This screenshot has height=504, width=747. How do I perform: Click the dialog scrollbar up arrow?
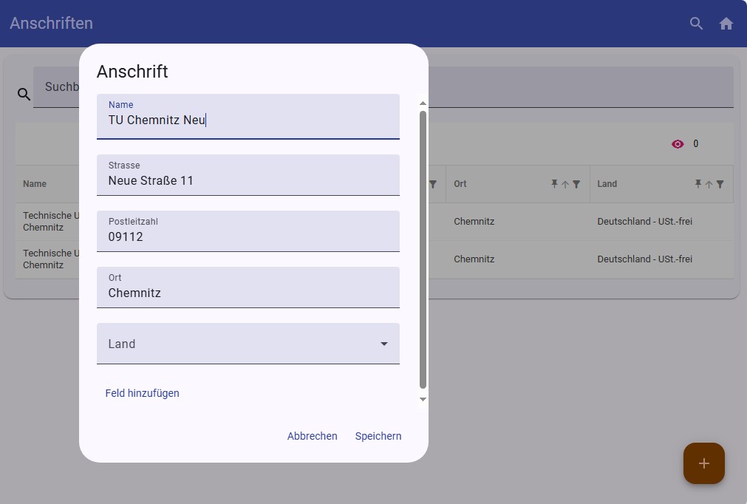[x=423, y=103]
